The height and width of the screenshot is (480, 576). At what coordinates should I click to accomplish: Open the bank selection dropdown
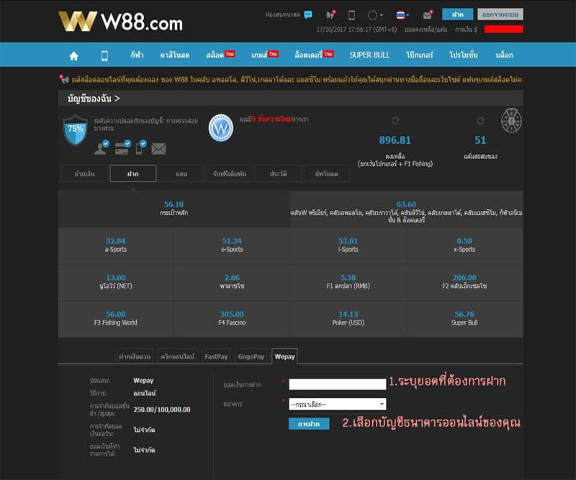[337, 404]
